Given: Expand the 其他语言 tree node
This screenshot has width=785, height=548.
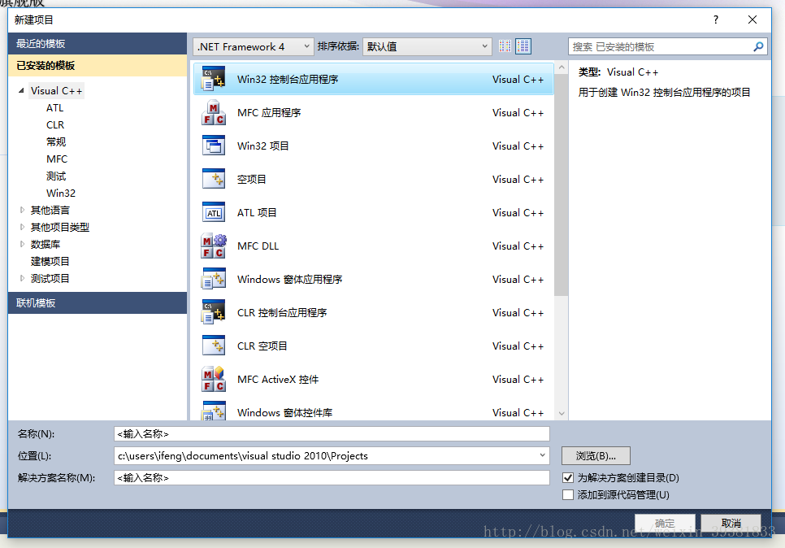Looking at the screenshot, I should (x=22, y=210).
